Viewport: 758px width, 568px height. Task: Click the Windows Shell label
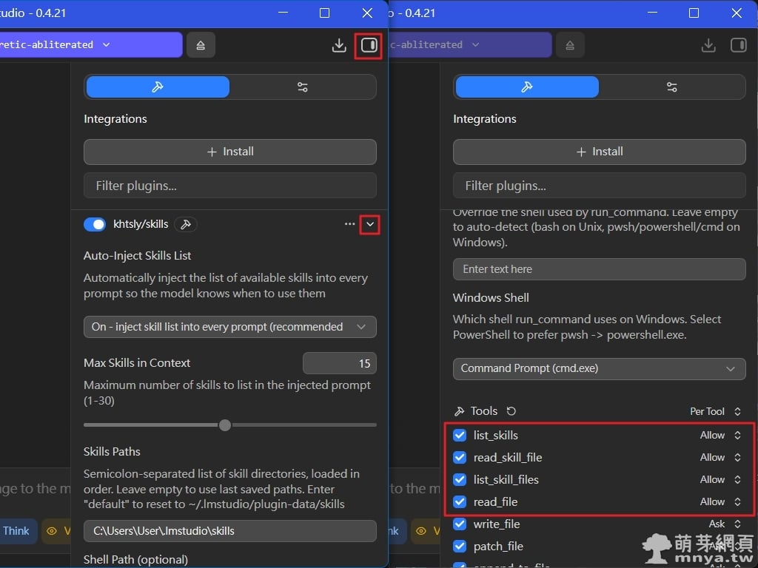point(491,297)
